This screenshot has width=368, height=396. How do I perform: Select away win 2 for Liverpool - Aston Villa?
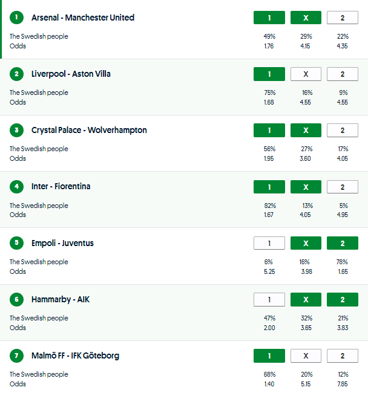(x=342, y=74)
